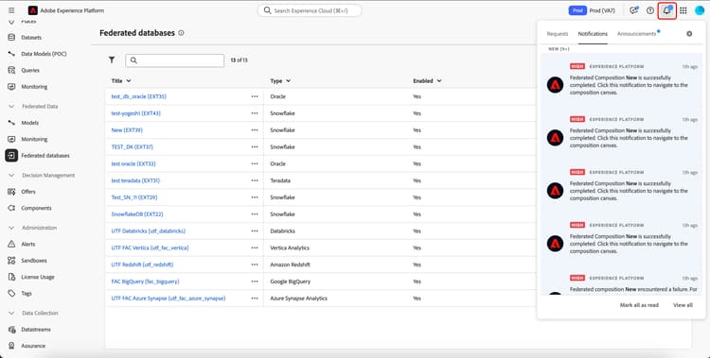Click info icon beside Federated databases title
Viewport: 710px width, 358px height.
[x=181, y=33]
